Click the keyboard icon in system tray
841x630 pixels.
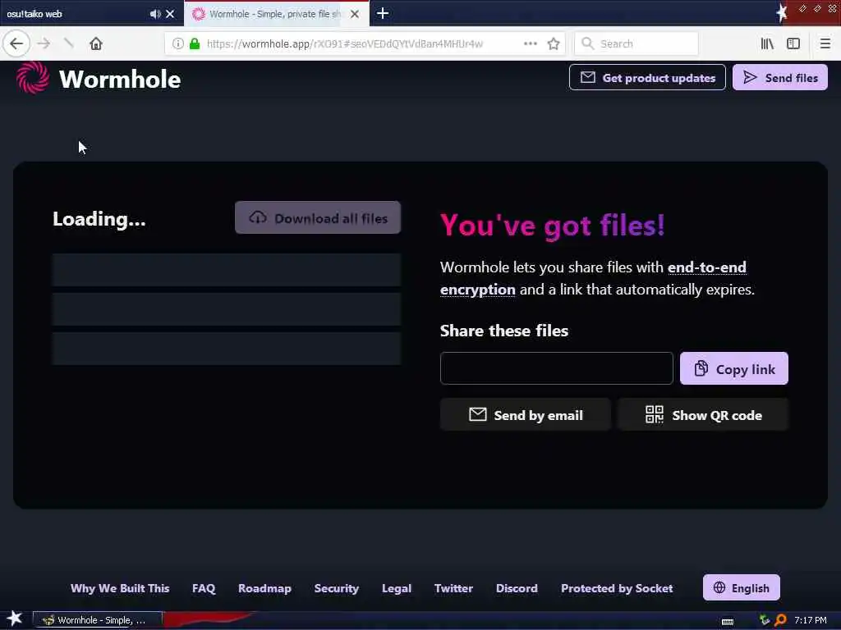pos(728,621)
